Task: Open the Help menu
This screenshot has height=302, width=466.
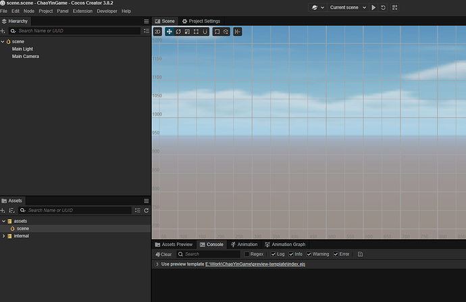Action: pos(126,11)
